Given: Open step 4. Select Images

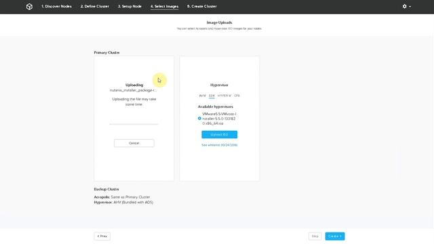Looking at the screenshot, I should (164, 6).
